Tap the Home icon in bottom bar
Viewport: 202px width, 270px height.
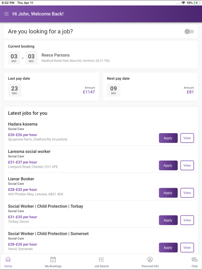coord(8,259)
